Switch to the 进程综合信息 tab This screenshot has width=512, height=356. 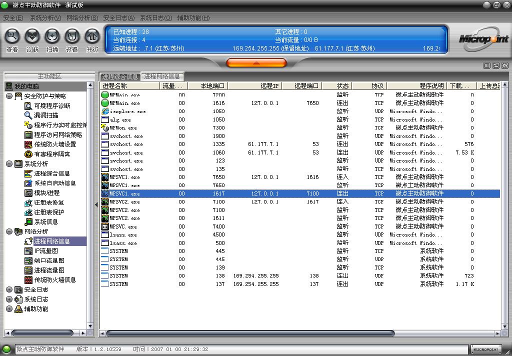click(x=120, y=77)
